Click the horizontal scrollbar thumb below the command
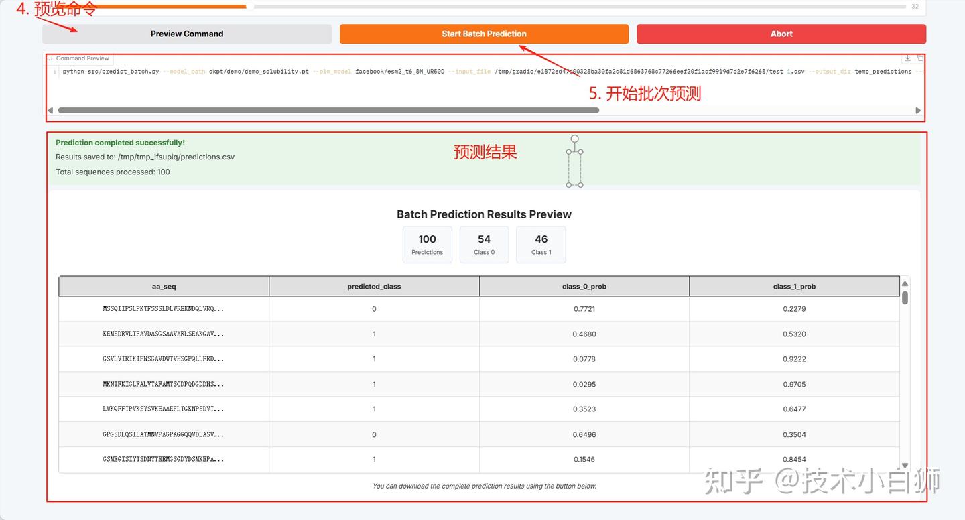 328,110
